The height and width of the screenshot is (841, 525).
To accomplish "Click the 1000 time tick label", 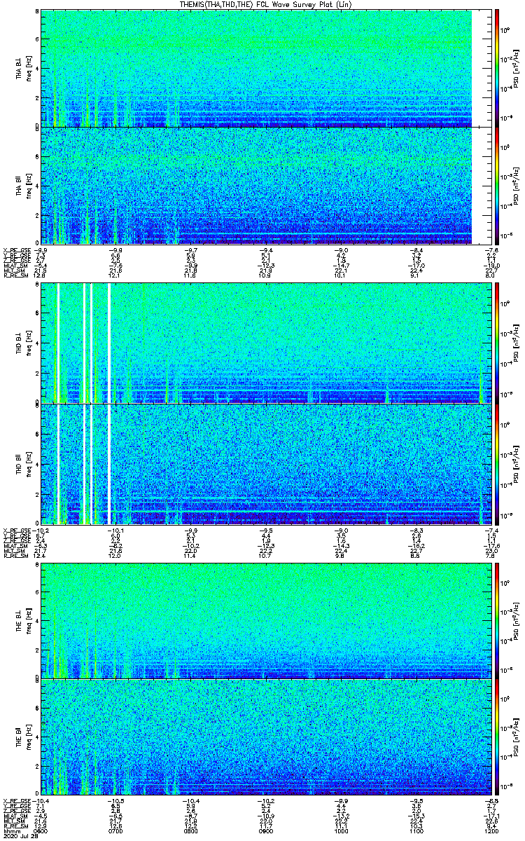I will pyautogui.click(x=341, y=830).
